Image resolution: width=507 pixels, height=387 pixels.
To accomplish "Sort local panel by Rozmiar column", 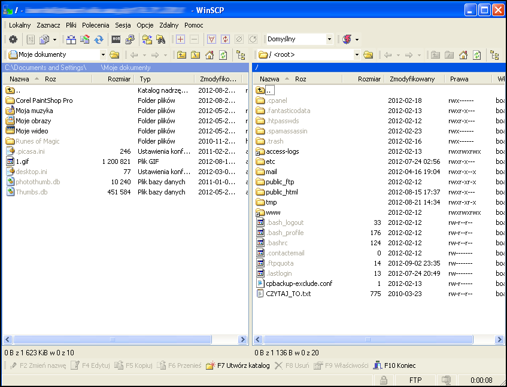I will [x=113, y=79].
